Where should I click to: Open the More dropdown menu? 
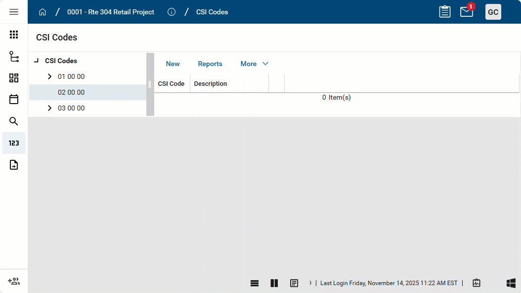click(x=254, y=64)
